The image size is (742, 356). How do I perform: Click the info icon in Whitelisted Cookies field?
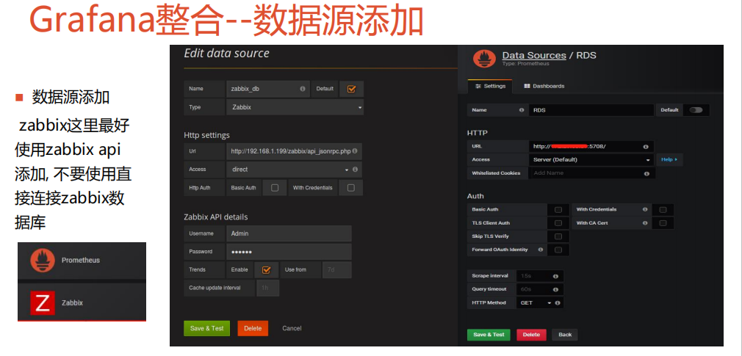(646, 173)
